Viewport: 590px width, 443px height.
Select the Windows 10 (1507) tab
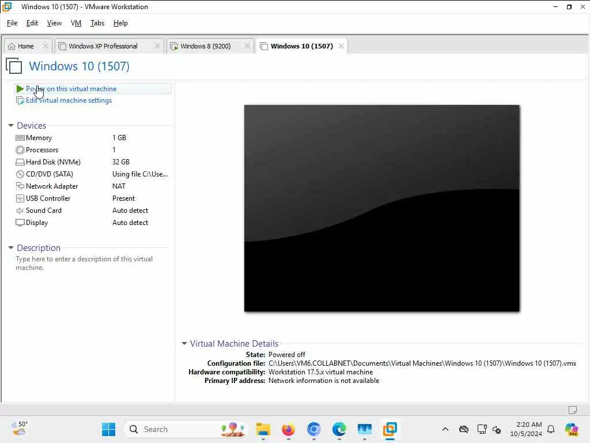[302, 46]
